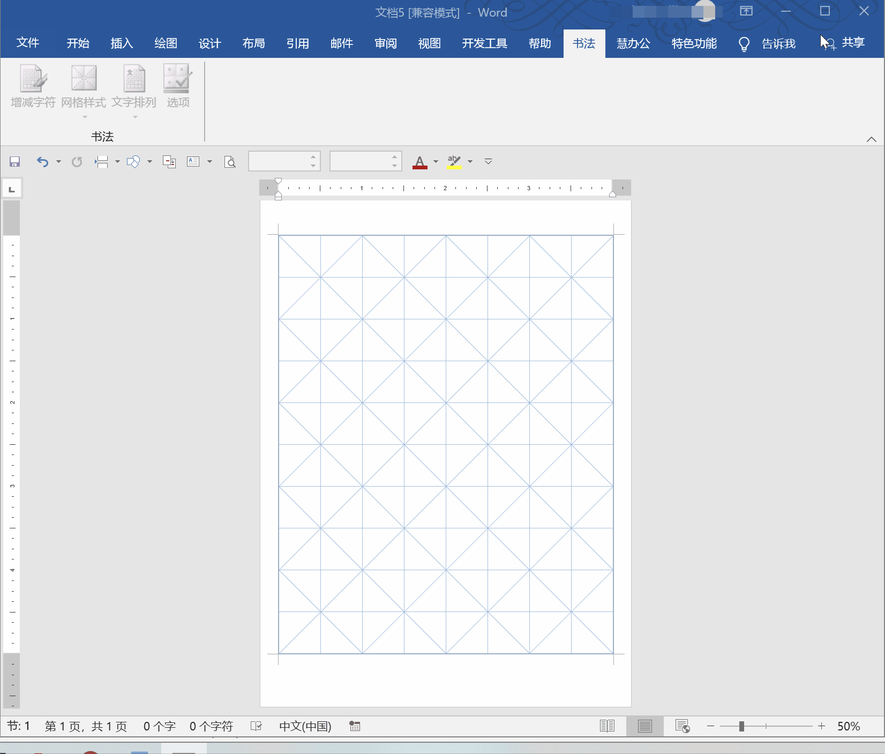Open the 文件 menu
The height and width of the screenshot is (754, 885).
[28, 43]
